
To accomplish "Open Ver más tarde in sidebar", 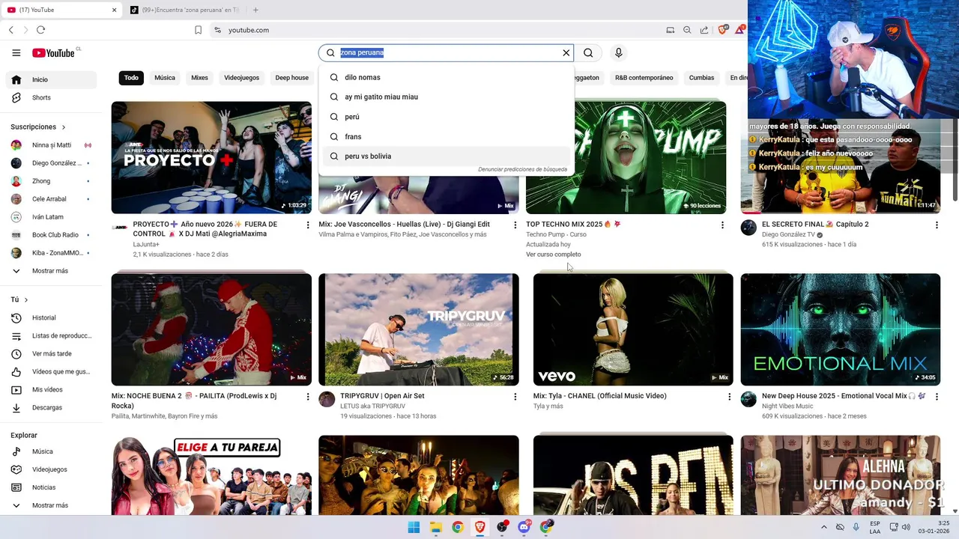I will point(51,353).
